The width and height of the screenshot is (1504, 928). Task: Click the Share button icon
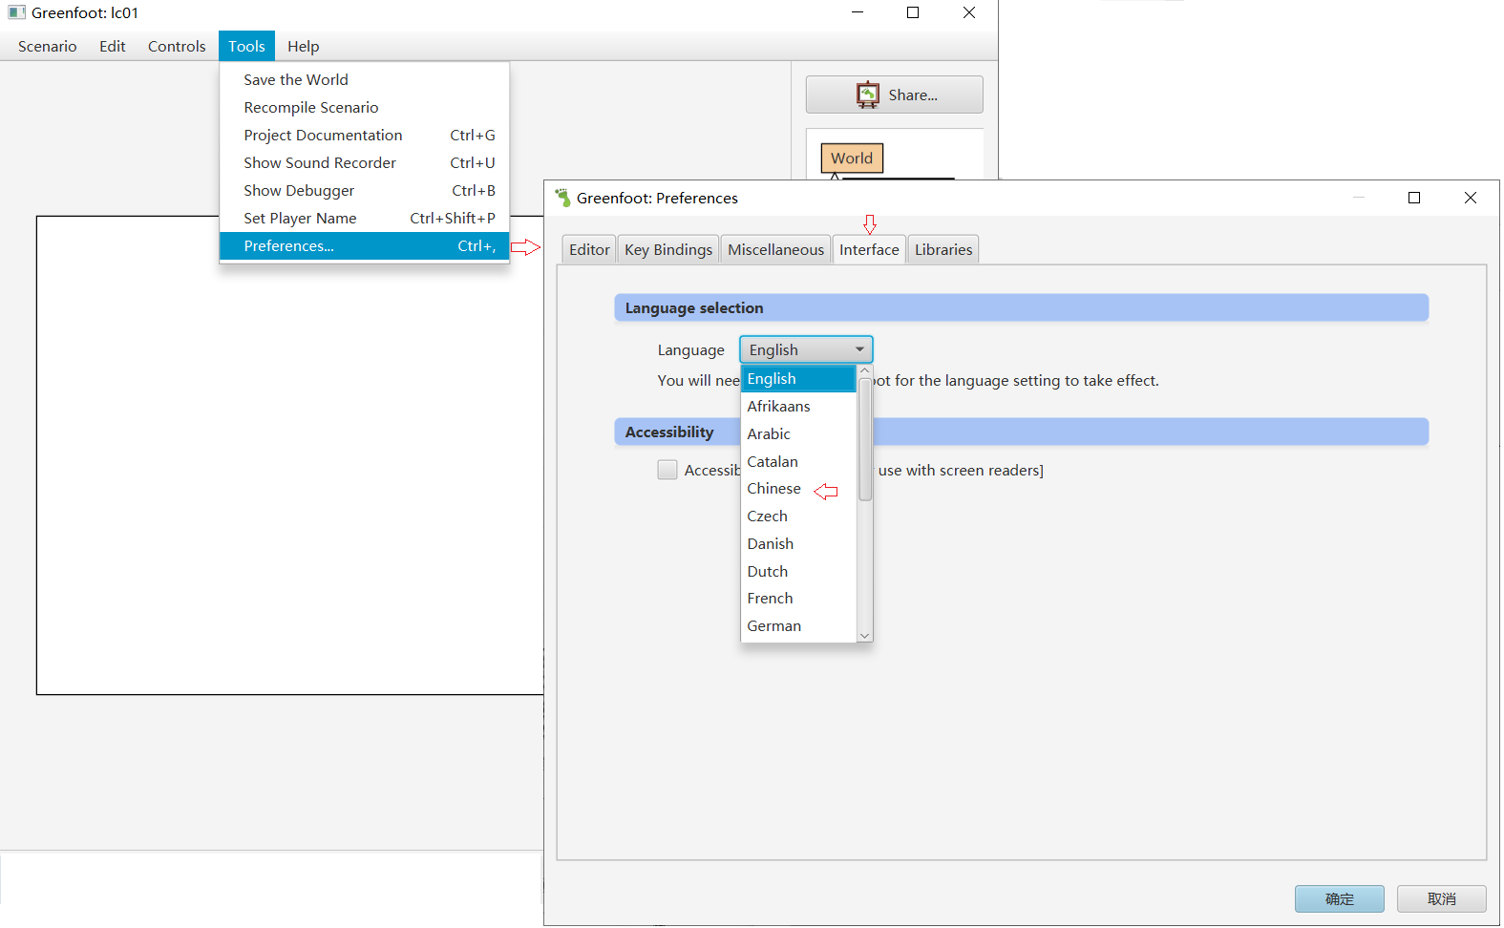pyautogui.click(x=867, y=95)
